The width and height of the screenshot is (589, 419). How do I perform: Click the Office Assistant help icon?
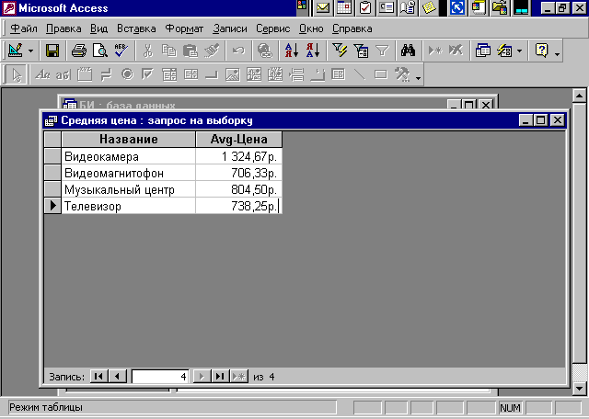pyautogui.click(x=541, y=51)
